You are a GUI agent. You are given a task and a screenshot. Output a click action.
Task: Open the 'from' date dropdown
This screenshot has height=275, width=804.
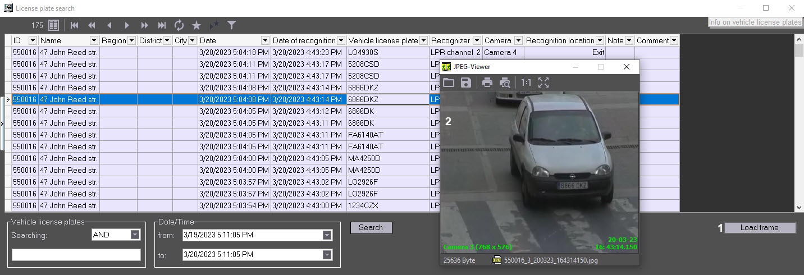tap(327, 235)
